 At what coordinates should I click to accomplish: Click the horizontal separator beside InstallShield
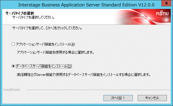99,90
